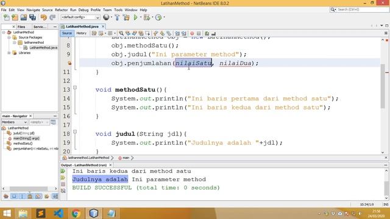Toggle Show Non-Public Members in Navigator
Screen dimensions: 390x219
(30, 196)
